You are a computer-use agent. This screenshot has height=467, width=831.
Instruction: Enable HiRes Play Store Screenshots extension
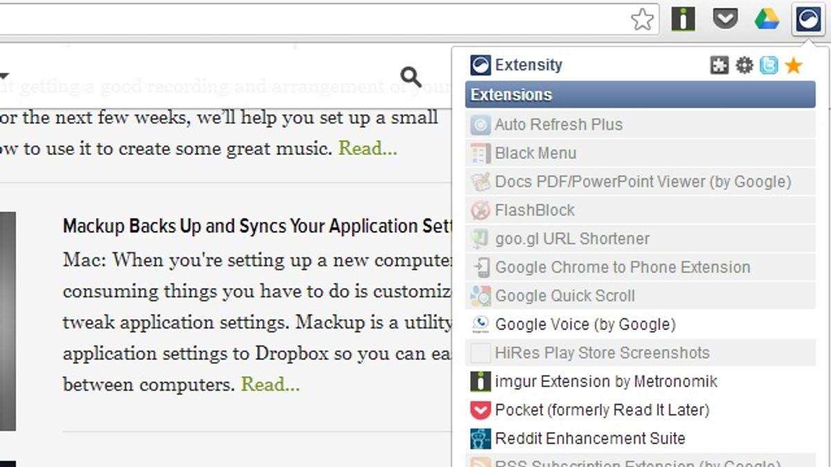(x=640, y=353)
